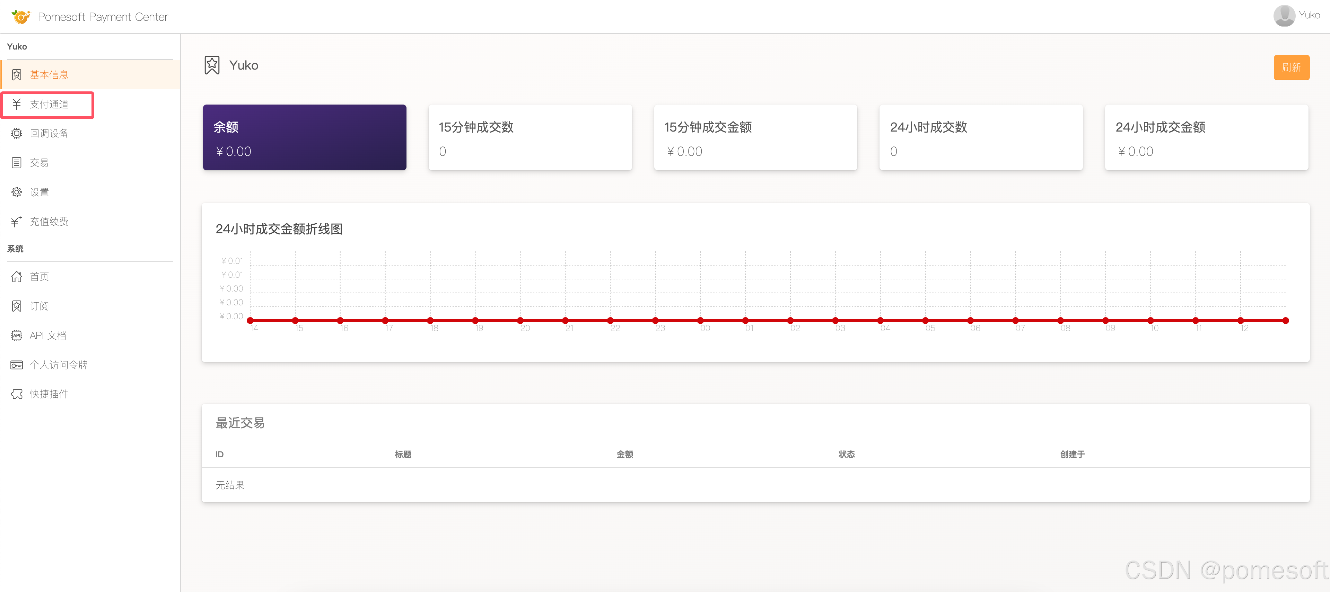This screenshot has width=1330, height=592.
Task: Click the chip icon beside 回调设备
Action: [x=17, y=134]
